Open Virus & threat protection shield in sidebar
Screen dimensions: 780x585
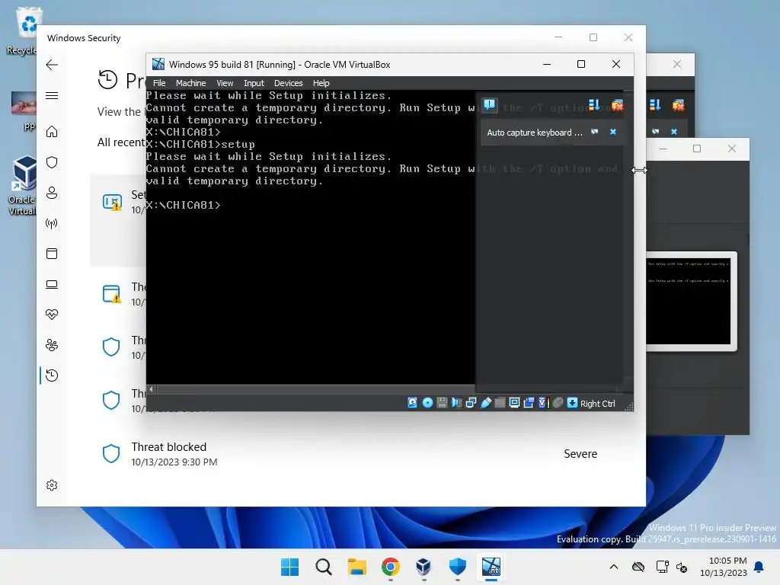52,162
